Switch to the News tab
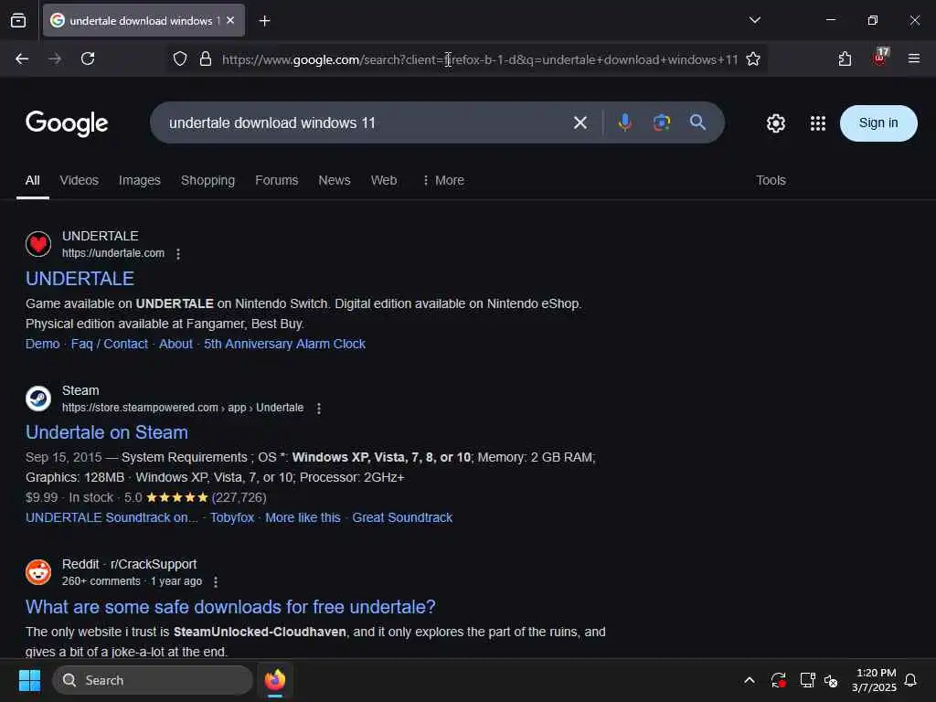 click(x=335, y=180)
